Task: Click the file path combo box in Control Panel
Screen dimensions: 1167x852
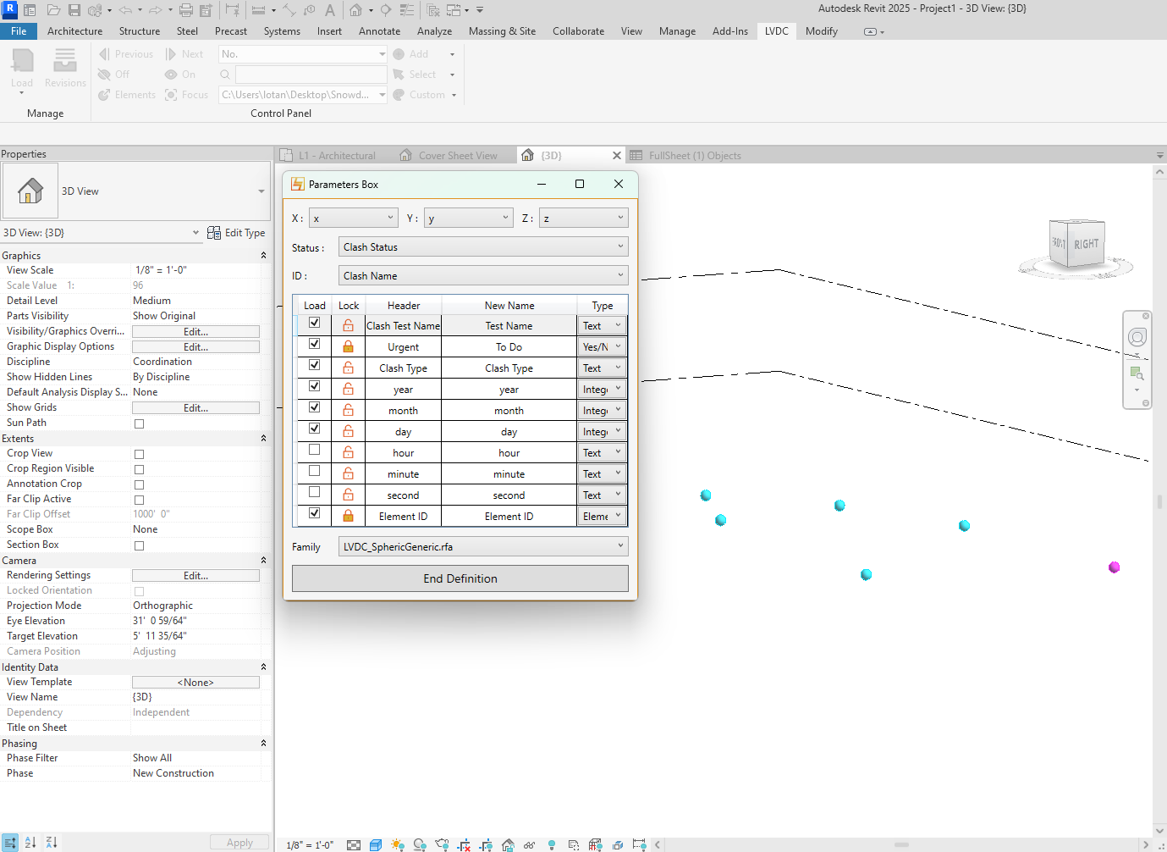Action: pyautogui.click(x=302, y=95)
